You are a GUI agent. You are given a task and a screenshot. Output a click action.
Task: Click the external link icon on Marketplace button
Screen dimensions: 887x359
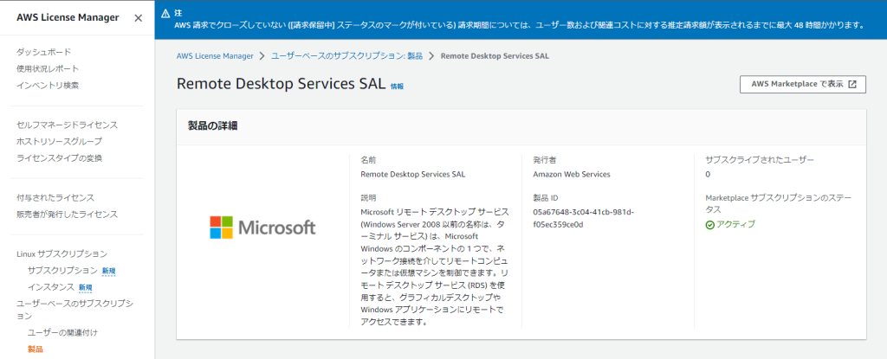click(852, 84)
